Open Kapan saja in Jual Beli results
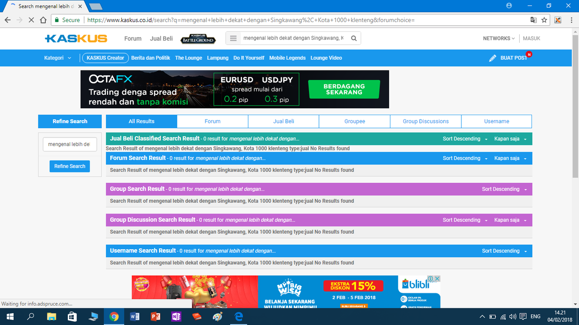Screen dimensions: 579x325 pyautogui.click(x=511, y=139)
